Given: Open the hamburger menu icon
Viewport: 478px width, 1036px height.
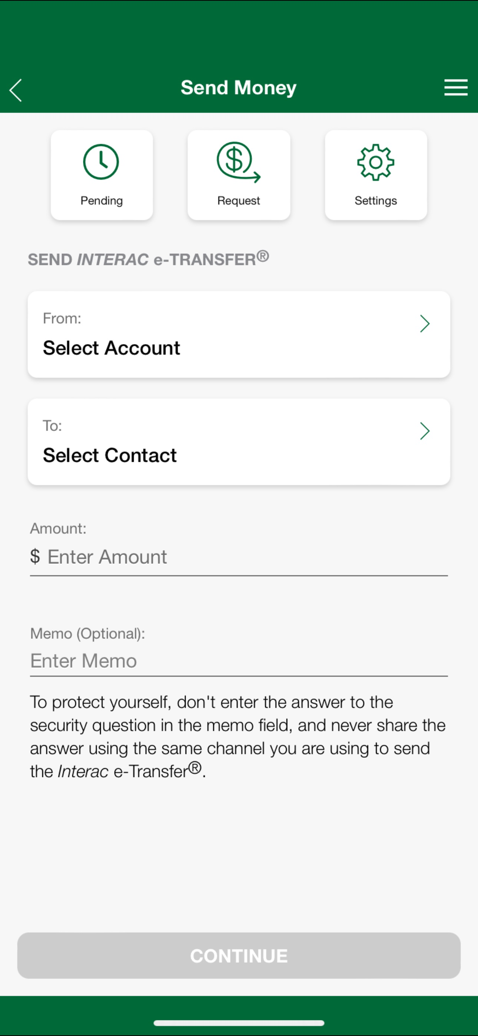Looking at the screenshot, I should (455, 87).
